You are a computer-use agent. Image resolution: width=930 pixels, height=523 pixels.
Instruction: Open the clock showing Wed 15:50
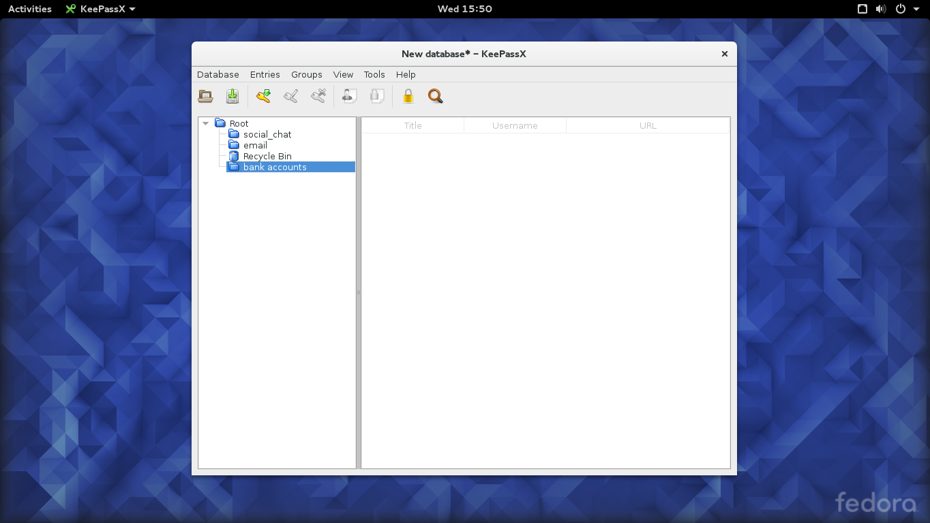coord(465,9)
